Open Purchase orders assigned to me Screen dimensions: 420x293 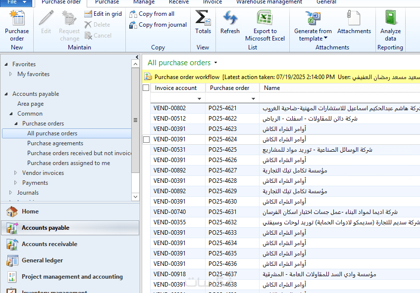[68, 163]
